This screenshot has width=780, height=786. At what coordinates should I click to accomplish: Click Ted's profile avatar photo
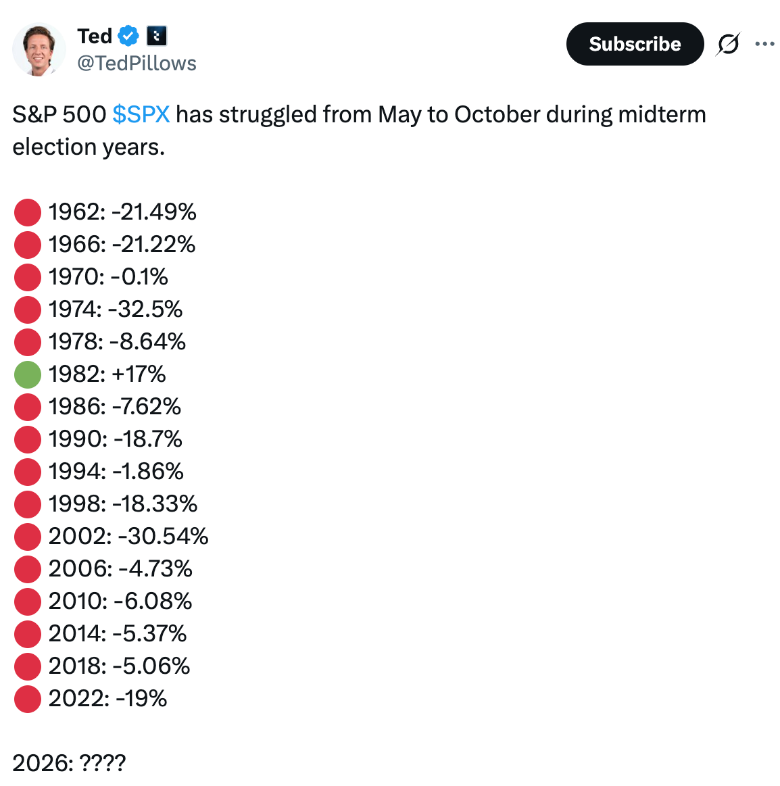39,49
